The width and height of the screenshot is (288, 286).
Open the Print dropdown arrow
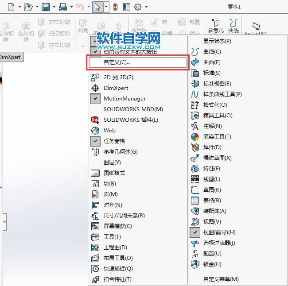[x=71, y=7]
